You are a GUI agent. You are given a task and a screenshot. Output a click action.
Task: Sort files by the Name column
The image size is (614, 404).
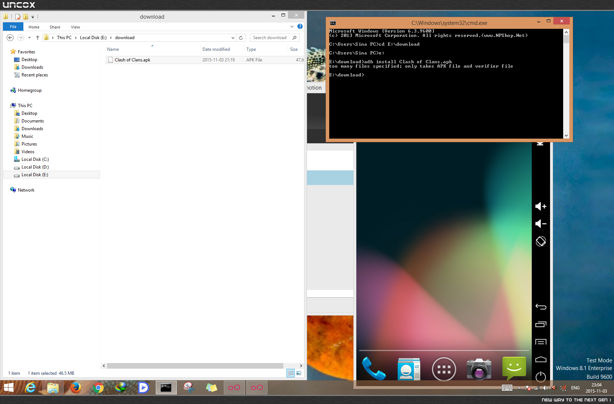click(113, 49)
